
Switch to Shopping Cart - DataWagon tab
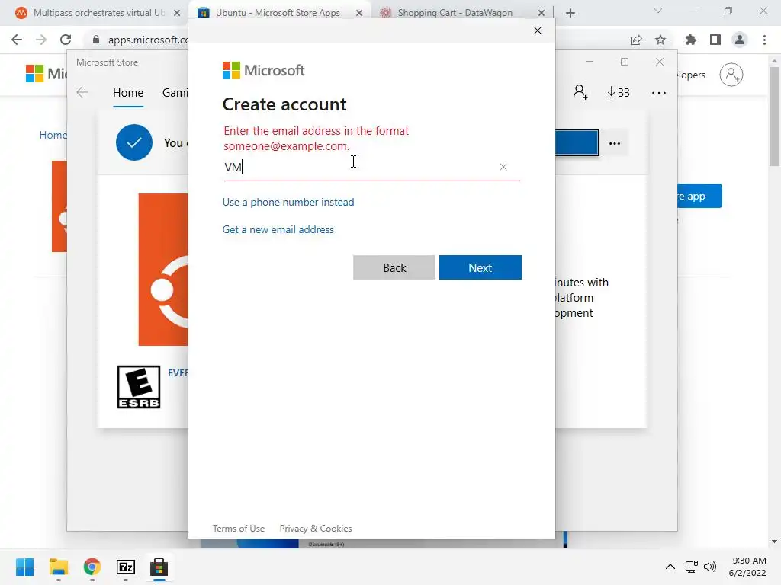click(x=455, y=13)
